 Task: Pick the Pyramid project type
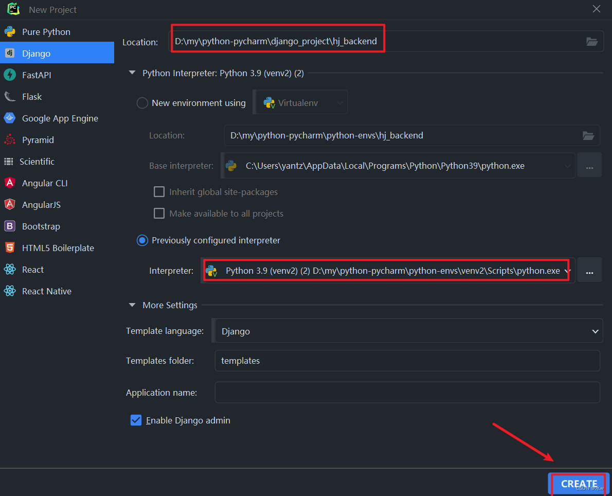[x=57, y=139]
